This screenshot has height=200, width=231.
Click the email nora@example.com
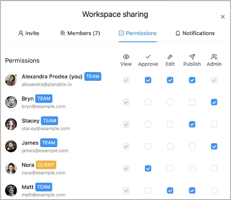pyautogui.click(x=43, y=173)
